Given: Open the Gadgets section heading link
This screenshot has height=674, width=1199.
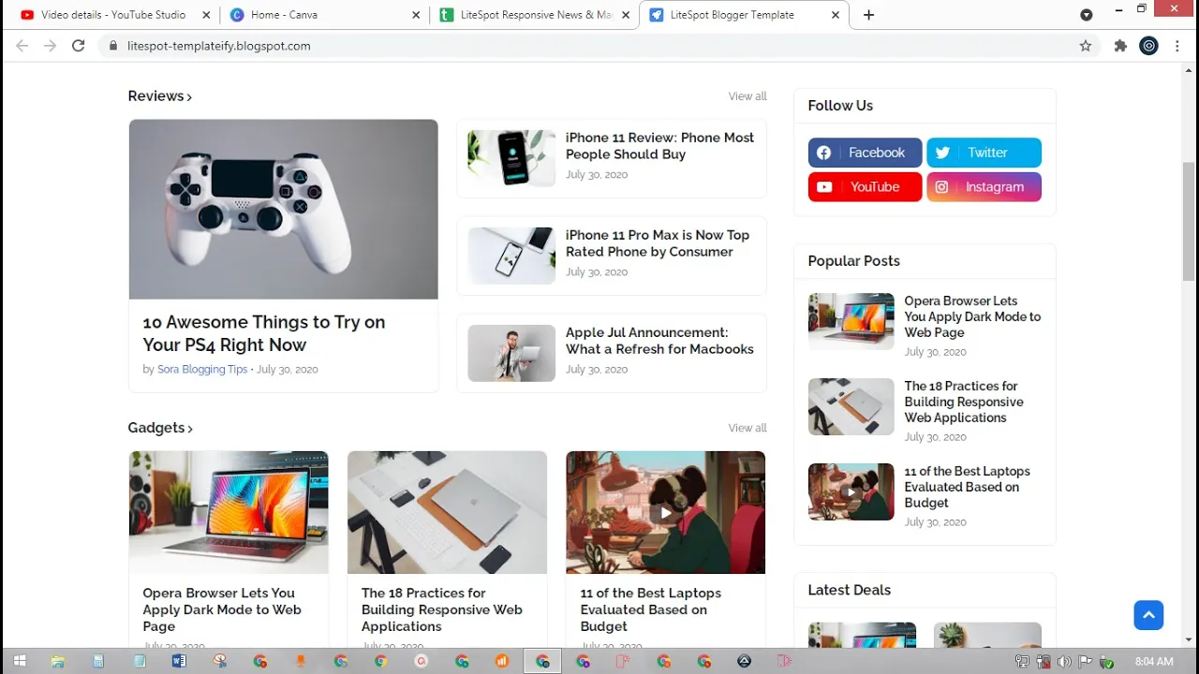Looking at the screenshot, I should pyautogui.click(x=160, y=428).
